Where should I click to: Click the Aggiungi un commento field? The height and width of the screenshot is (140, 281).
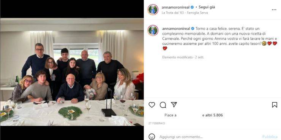click(x=181, y=137)
